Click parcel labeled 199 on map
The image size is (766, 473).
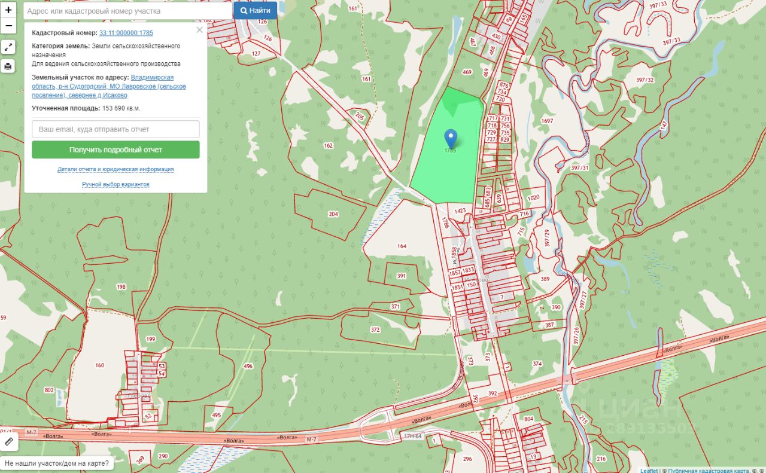pyautogui.click(x=150, y=339)
